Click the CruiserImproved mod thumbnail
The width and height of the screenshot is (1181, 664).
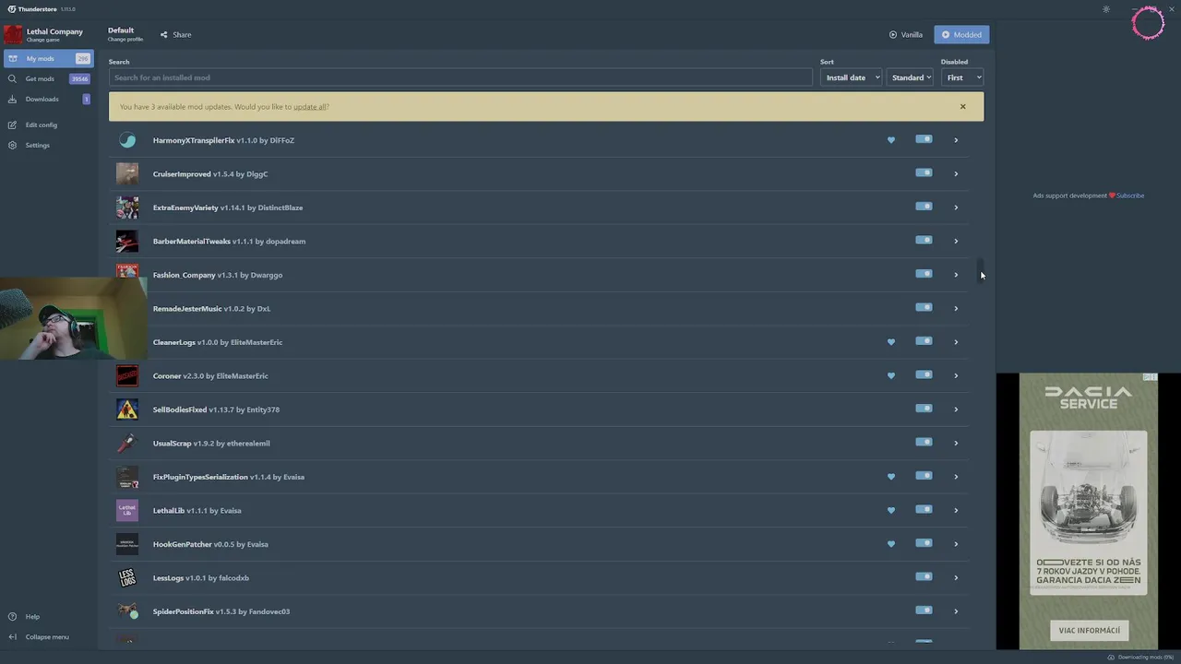point(127,173)
